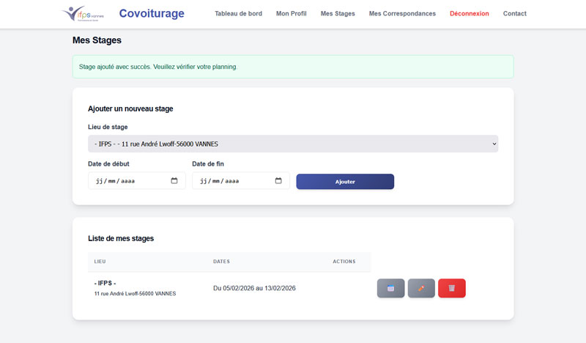This screenshot has width=586, height=343.
Task: Focus the Date de fin input field
Action: (231, 181)
